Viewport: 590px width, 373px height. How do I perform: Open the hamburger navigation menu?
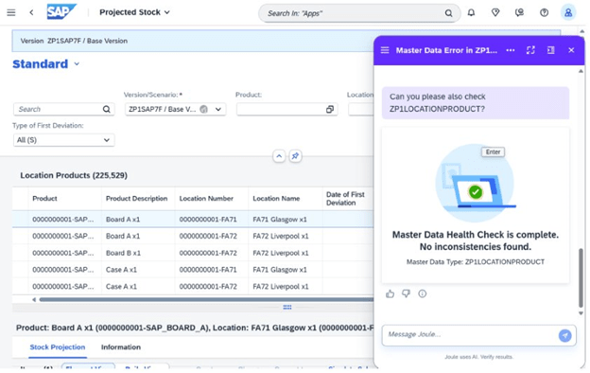point(11,12)
